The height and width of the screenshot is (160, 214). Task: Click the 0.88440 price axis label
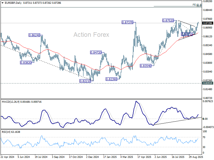[208, 10]
